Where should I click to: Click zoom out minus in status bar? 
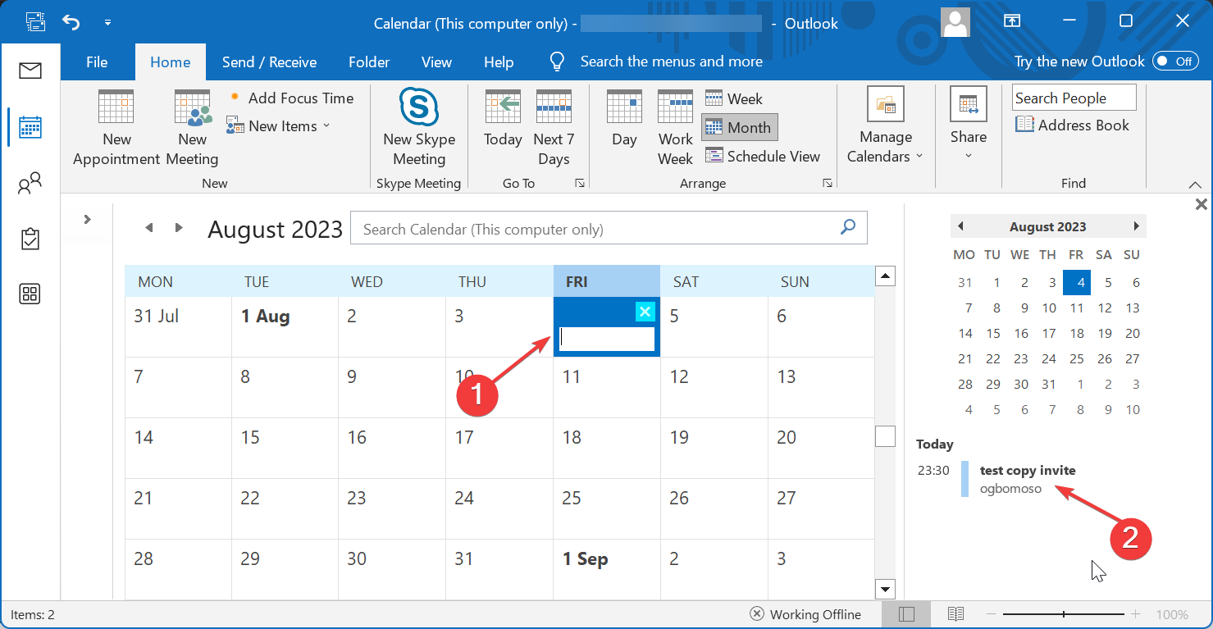click(992, 614)
